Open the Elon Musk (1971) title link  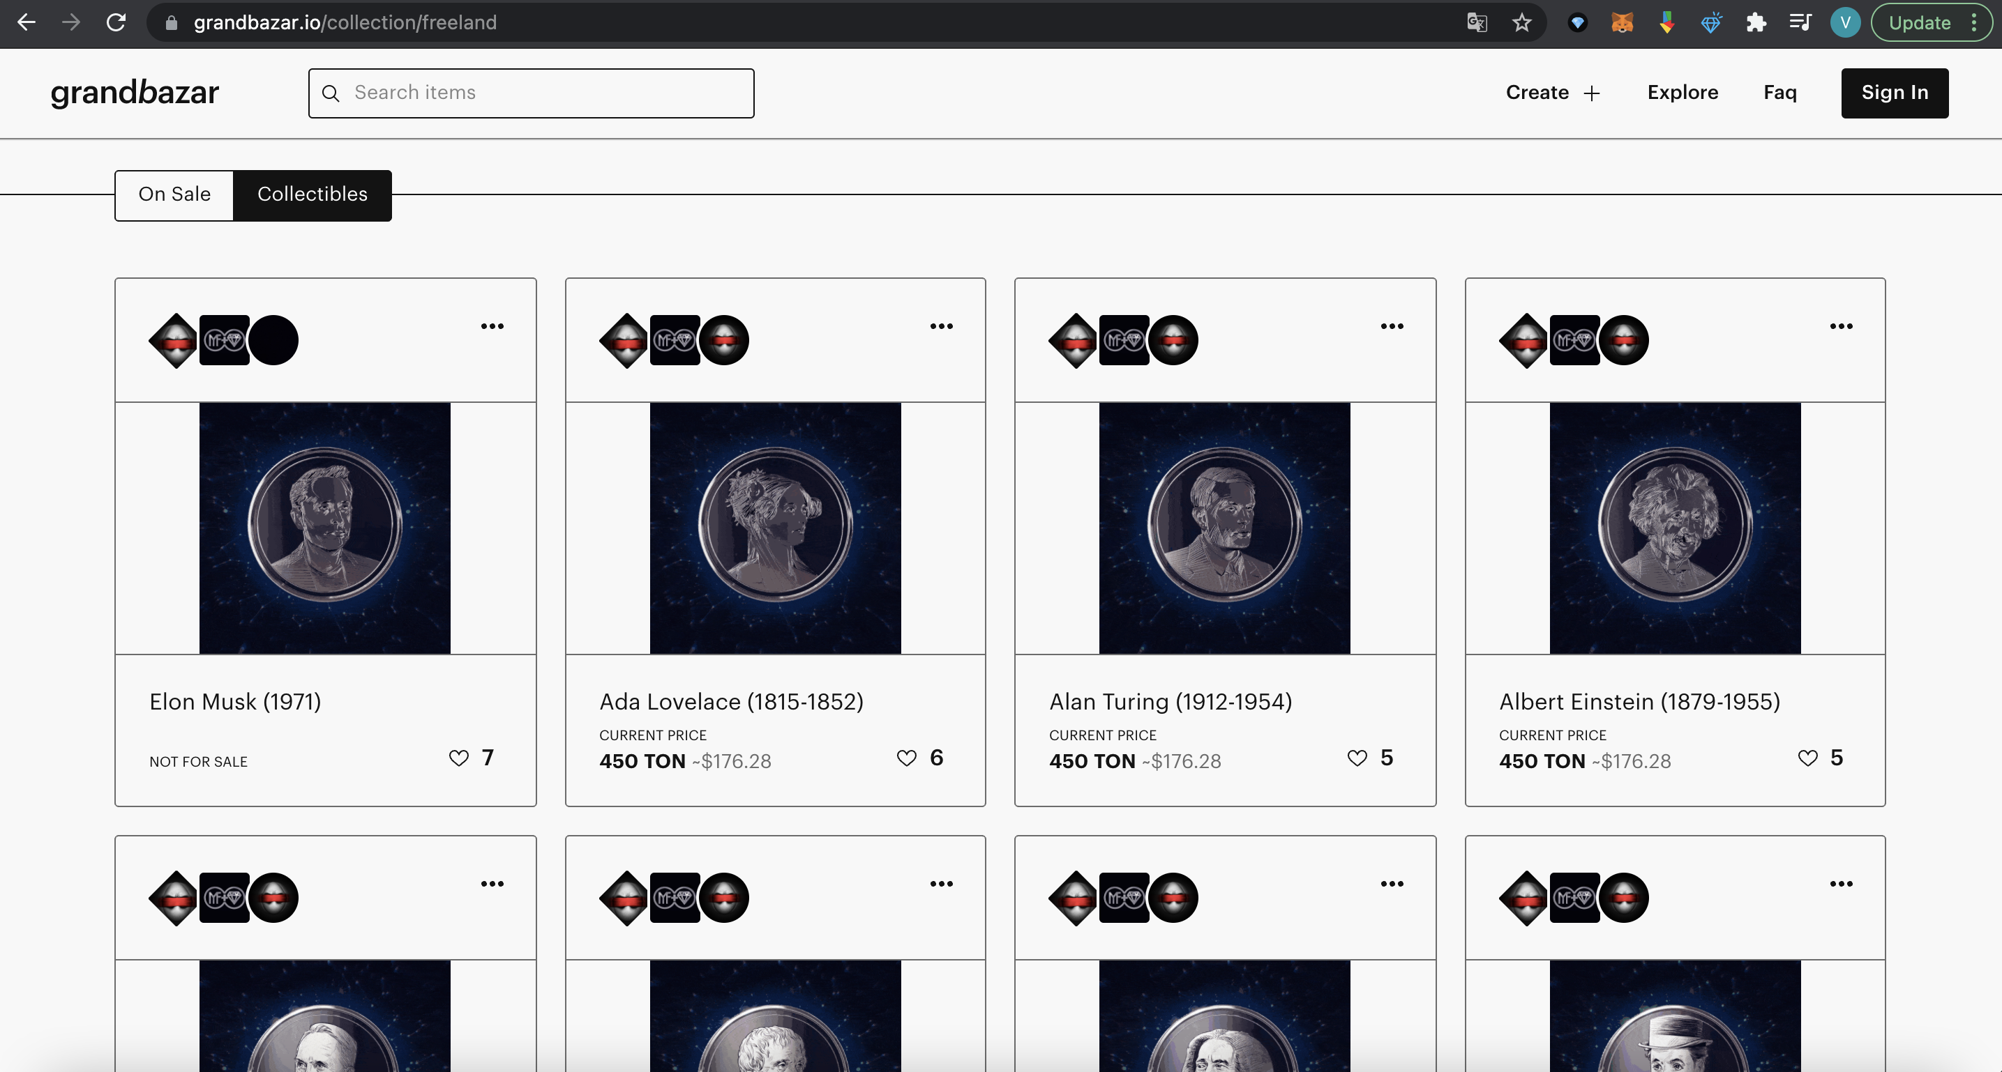point(234,703)
